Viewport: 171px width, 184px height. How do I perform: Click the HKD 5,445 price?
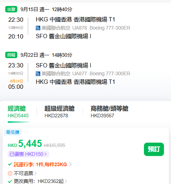point(25,144)
